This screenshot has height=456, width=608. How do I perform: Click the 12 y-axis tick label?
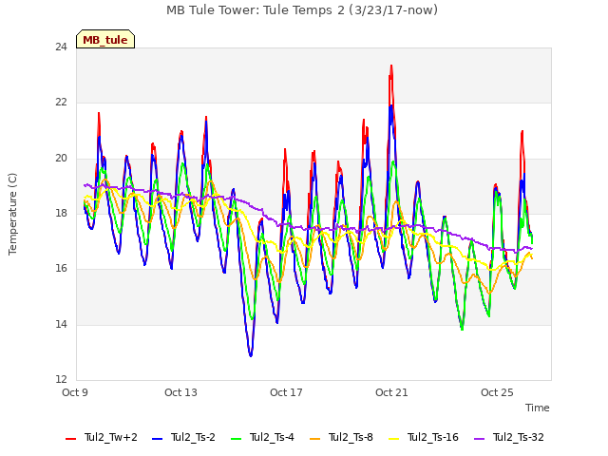coord(61,379)
